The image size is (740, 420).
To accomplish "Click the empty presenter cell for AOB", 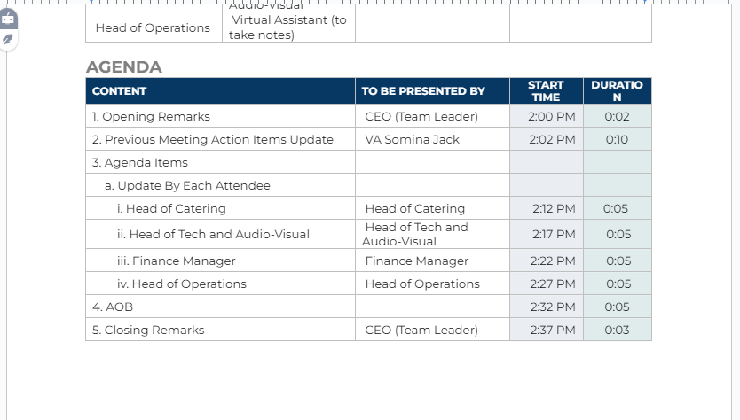I will click(x=432, y=307).
